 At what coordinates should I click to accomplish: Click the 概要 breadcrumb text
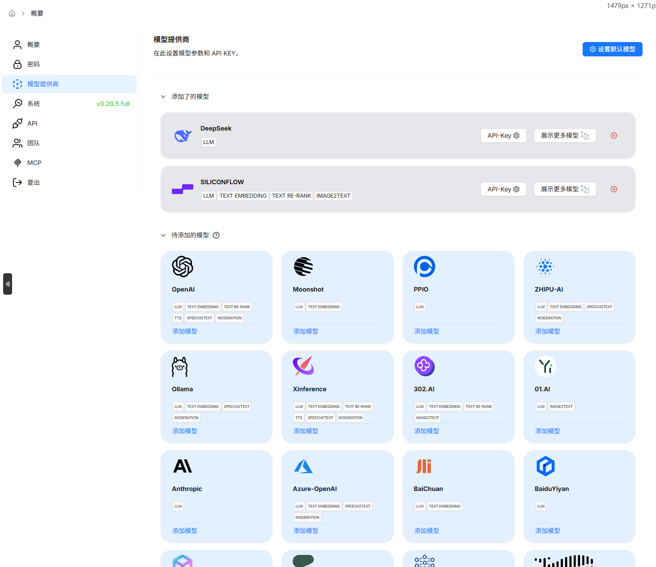pyautogui.click(x=37, y=13)
